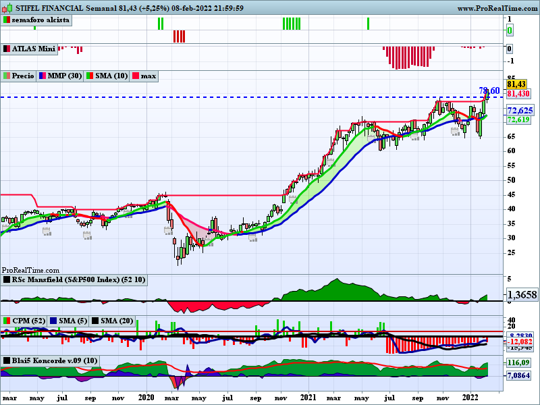Open calendar event icon near March 2021
Screen dimensions: 540x405
tap(331, 162)
